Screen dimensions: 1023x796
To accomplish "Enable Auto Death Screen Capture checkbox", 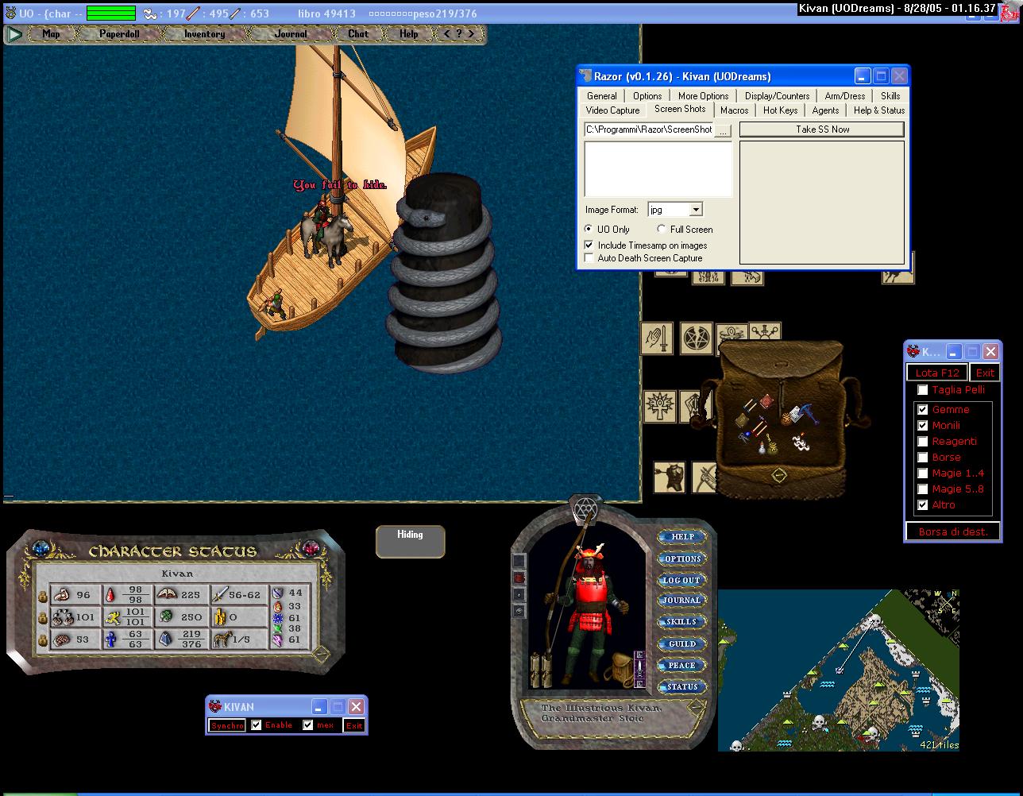I will pos(589,257).
